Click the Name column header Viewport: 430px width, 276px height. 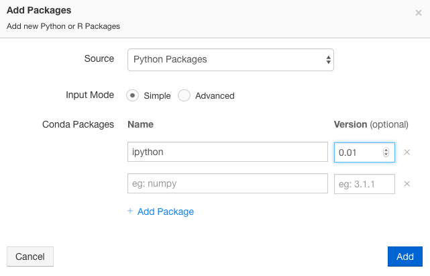140,124
